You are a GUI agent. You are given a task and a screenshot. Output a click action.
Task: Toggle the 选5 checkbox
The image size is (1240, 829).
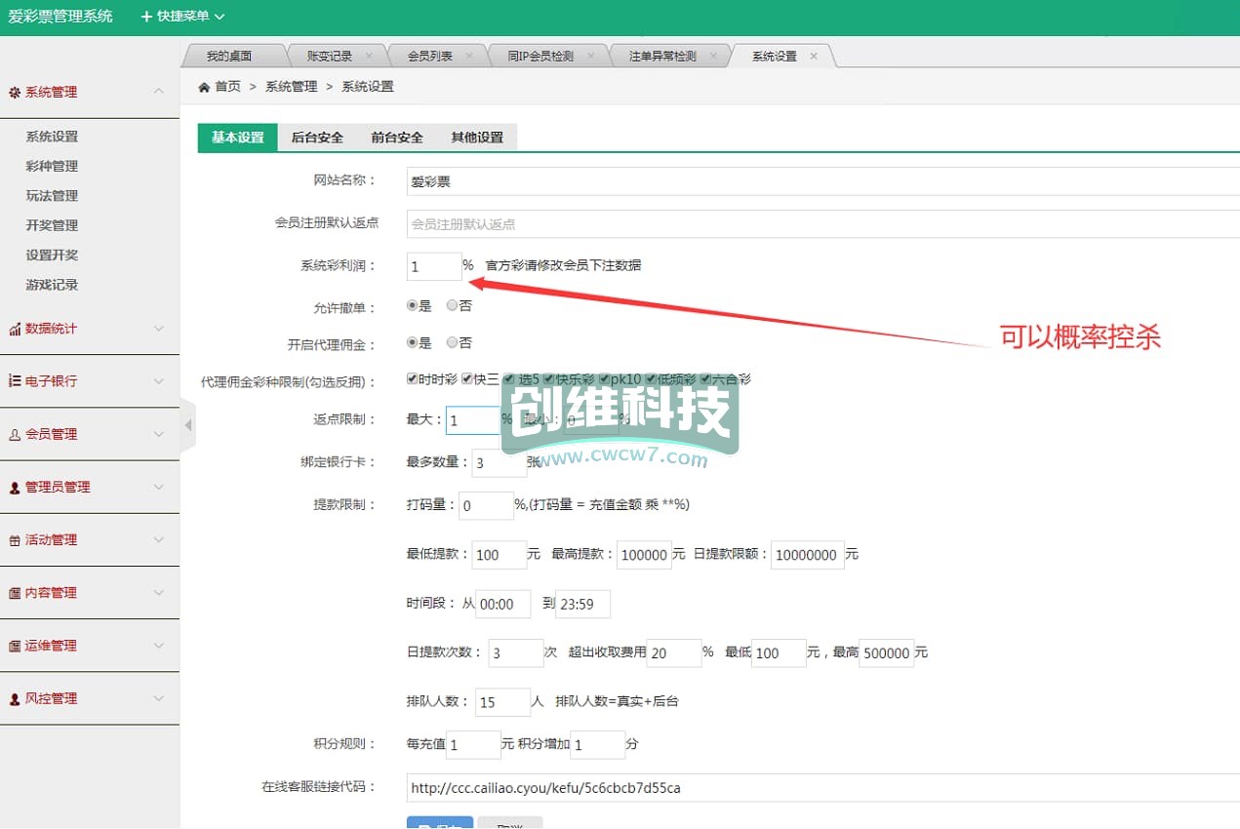tap(508, 378)
